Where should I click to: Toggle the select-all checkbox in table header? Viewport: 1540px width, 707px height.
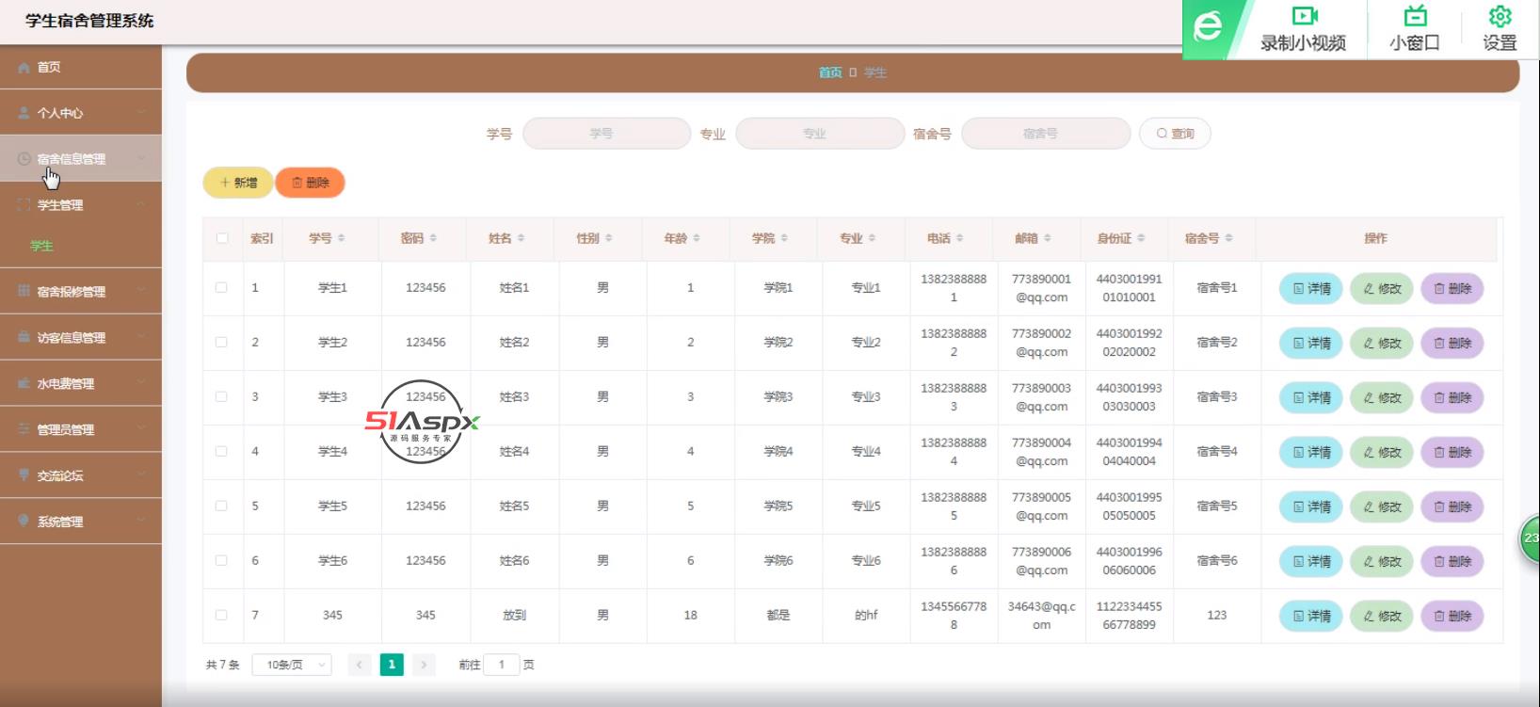point(222,239)
